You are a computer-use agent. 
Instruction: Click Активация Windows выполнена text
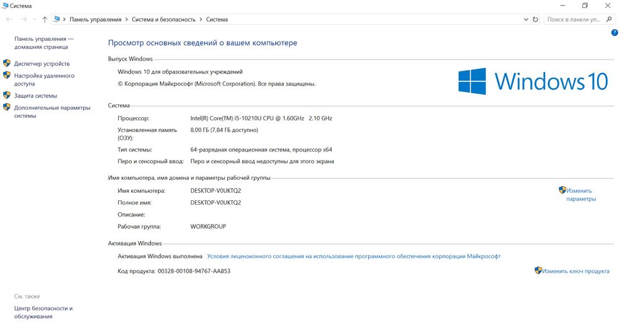pyautogui.click(x=160, y=257)
